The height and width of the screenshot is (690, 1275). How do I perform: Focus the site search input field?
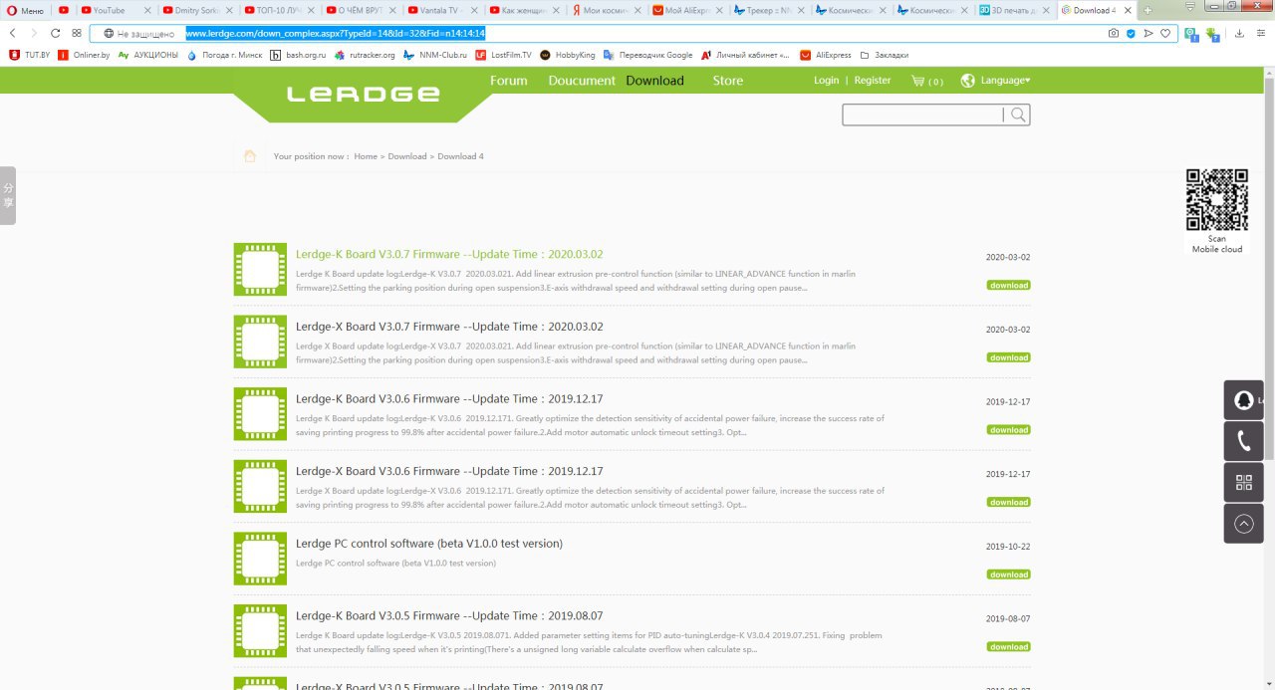[922, 115]
